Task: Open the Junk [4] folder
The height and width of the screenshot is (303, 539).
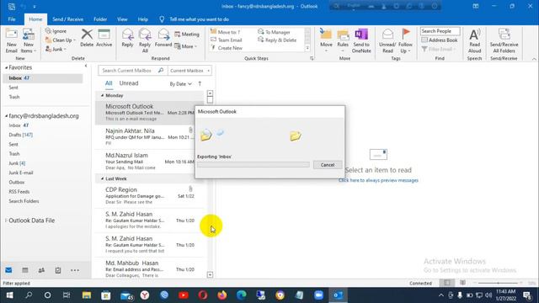Action: point(17,163)
